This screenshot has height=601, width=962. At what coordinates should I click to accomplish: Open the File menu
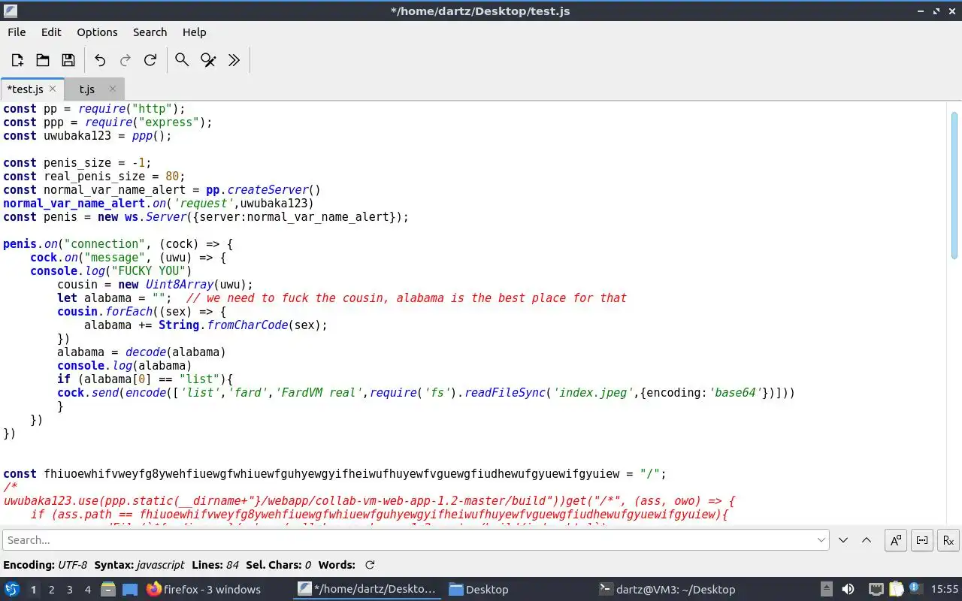pyautogui.click(x=17, y=32)
